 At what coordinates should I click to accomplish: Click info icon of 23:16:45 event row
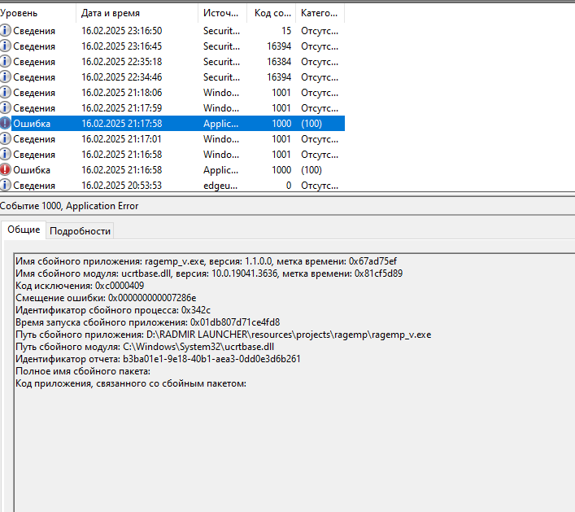coord(5,46)
